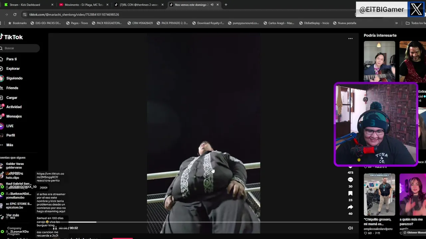This screenshot has width=426, height=239.
Task: Click the Buscar search field
Action: 20,48
